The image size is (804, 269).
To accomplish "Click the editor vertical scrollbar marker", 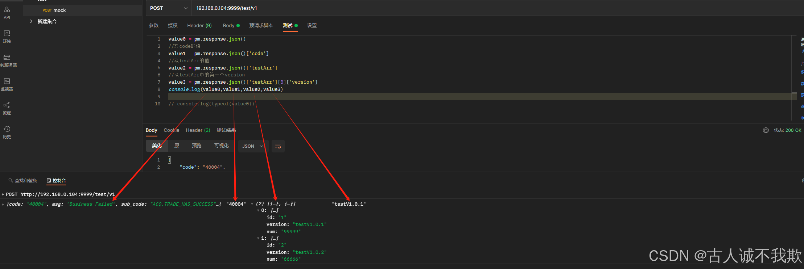I will 794,93.
